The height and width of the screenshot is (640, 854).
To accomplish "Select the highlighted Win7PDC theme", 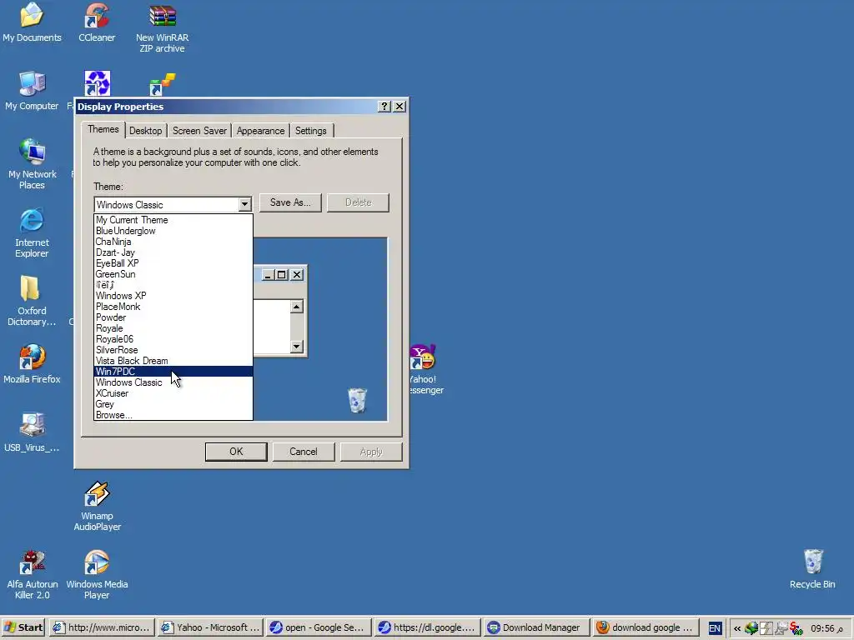I will [173, 372].
